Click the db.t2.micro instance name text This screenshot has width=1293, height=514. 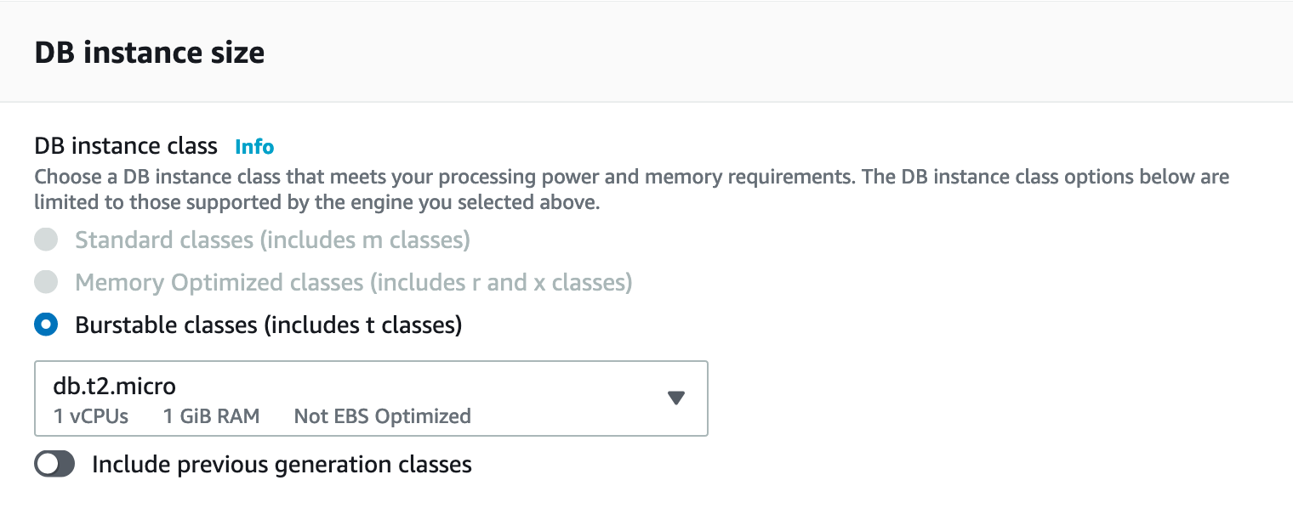tap(114, 387)
